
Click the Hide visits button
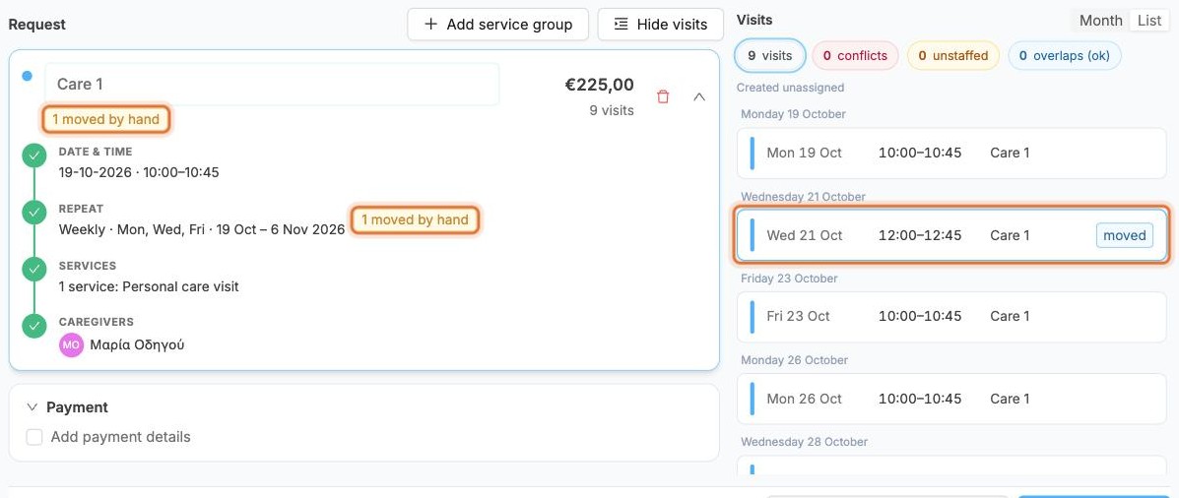(x=660, y=24)
